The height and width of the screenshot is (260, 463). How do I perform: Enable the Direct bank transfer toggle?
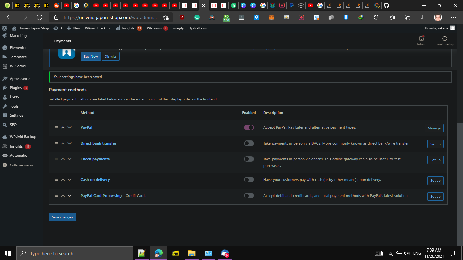click(x=249, y=143)
